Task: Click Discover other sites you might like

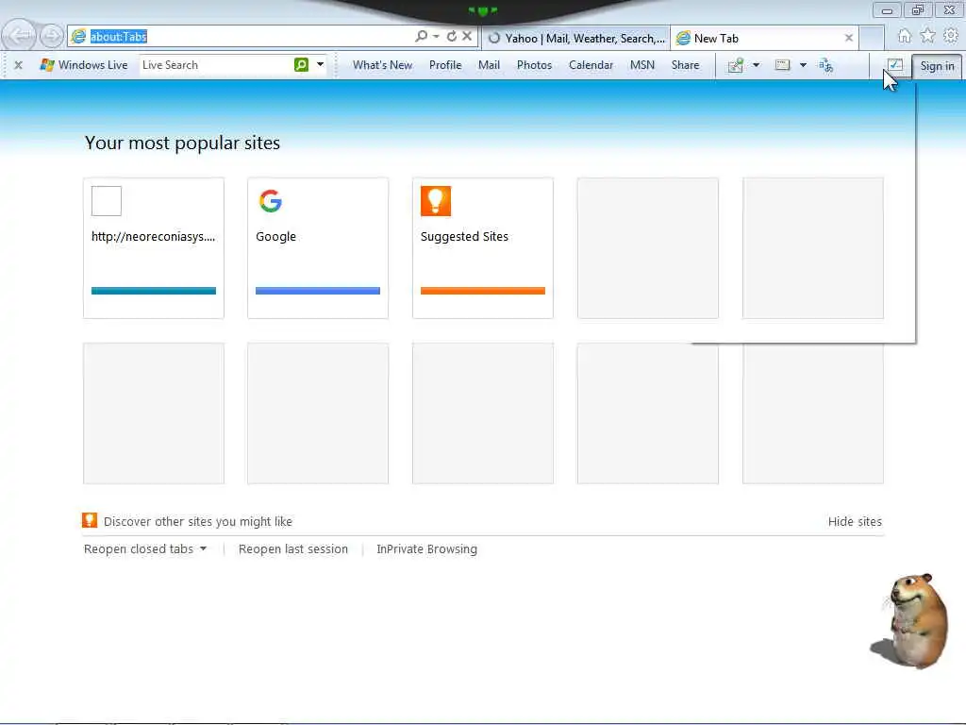Action: coord(198,521)
